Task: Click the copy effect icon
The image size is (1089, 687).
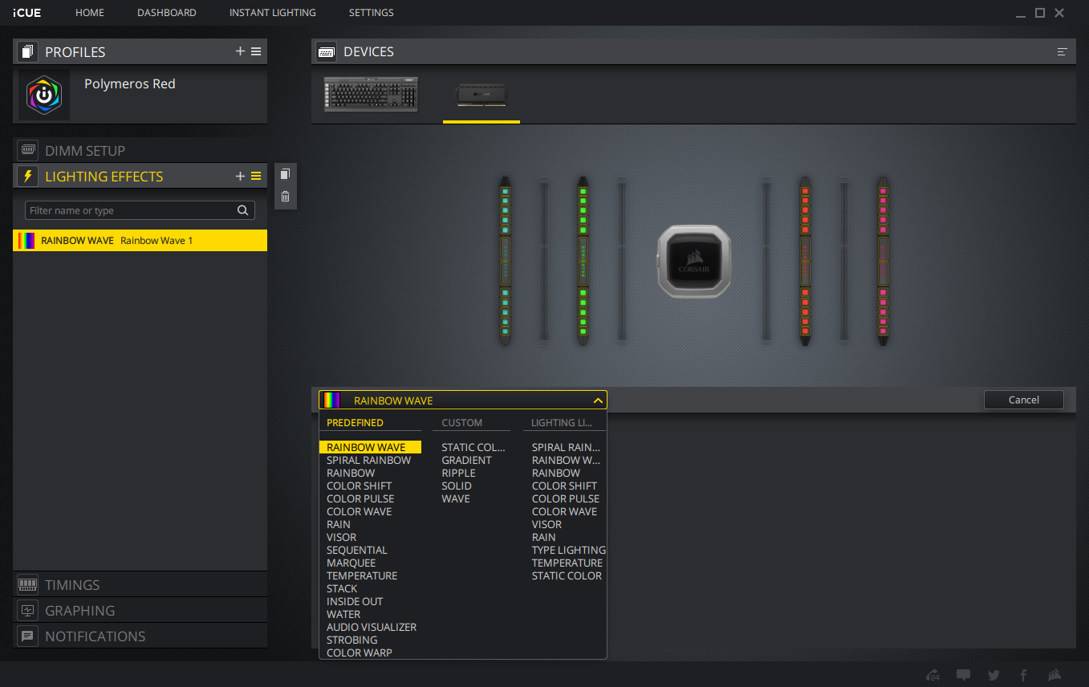Action: (285, 174)
